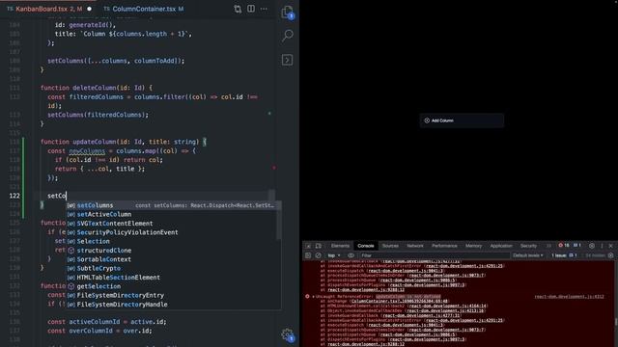Toggle the DevTools device toolbar icon
This screenshot has height=347, width=618.
tap(319, 246)
